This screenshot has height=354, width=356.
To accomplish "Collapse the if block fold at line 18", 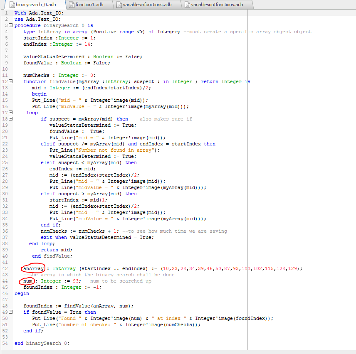I will tap(10, 118).
